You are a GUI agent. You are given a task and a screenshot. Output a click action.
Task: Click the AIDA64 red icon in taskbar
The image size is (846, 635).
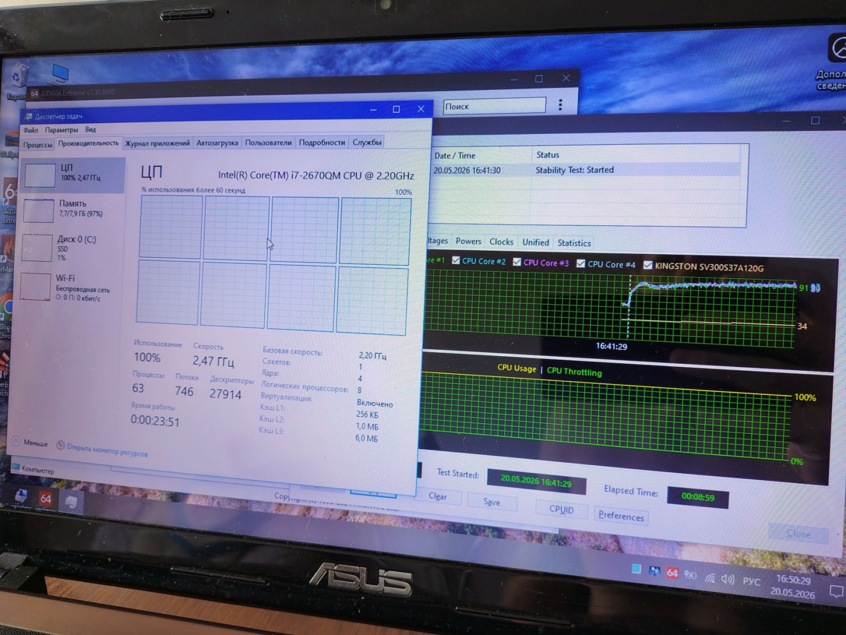click(x=46, y=498)
